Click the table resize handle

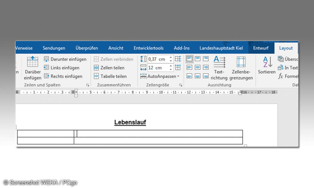click(245, 145)
